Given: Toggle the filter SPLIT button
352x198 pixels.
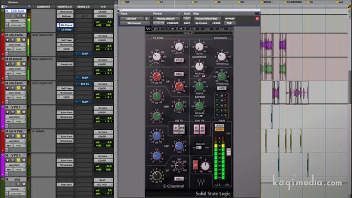Looking at the screenshot, I should [x=179, y=60].
